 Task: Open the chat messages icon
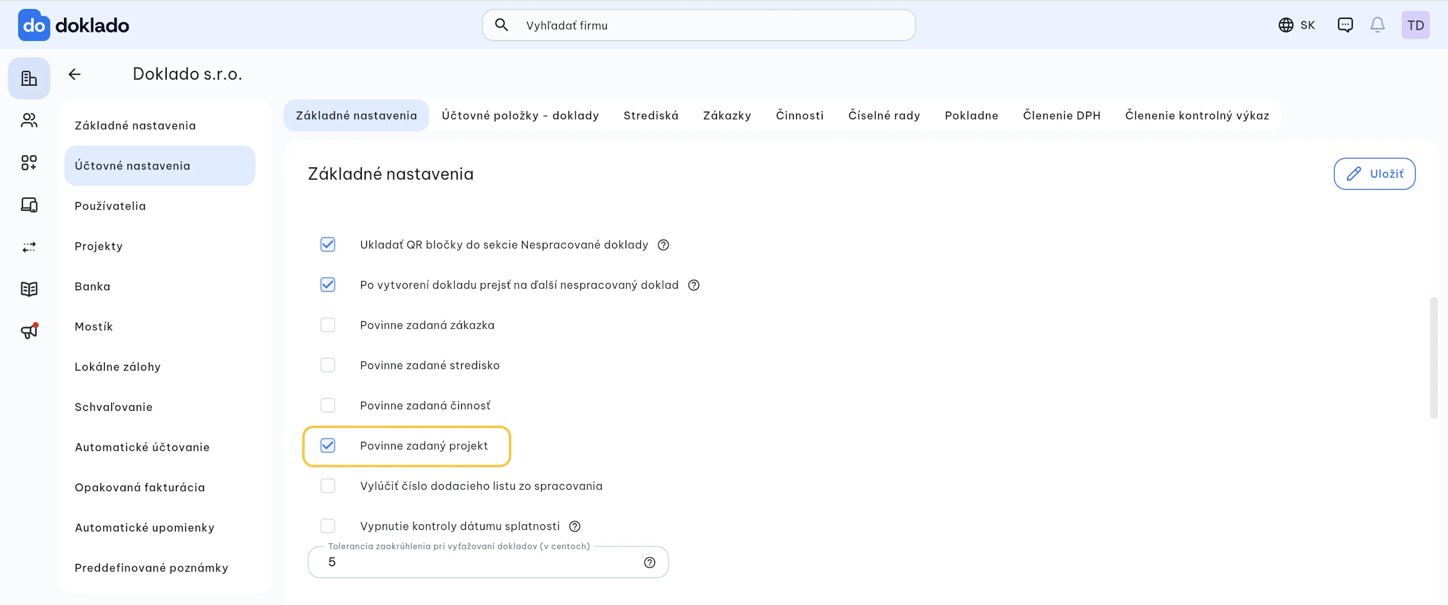pos(1345,25)
